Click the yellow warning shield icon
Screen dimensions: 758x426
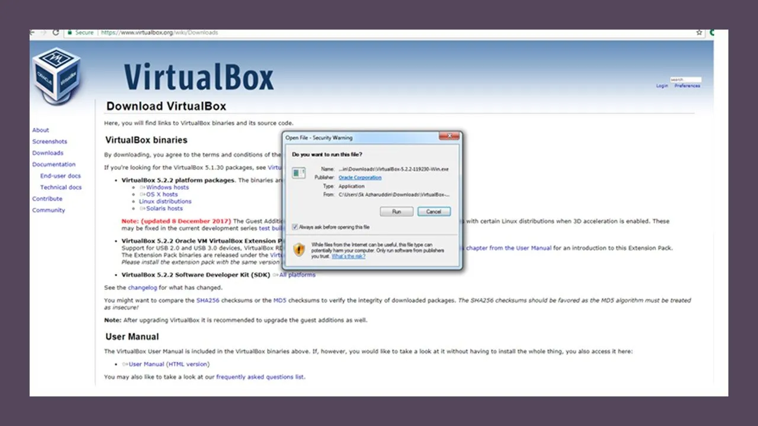(299, 250)
